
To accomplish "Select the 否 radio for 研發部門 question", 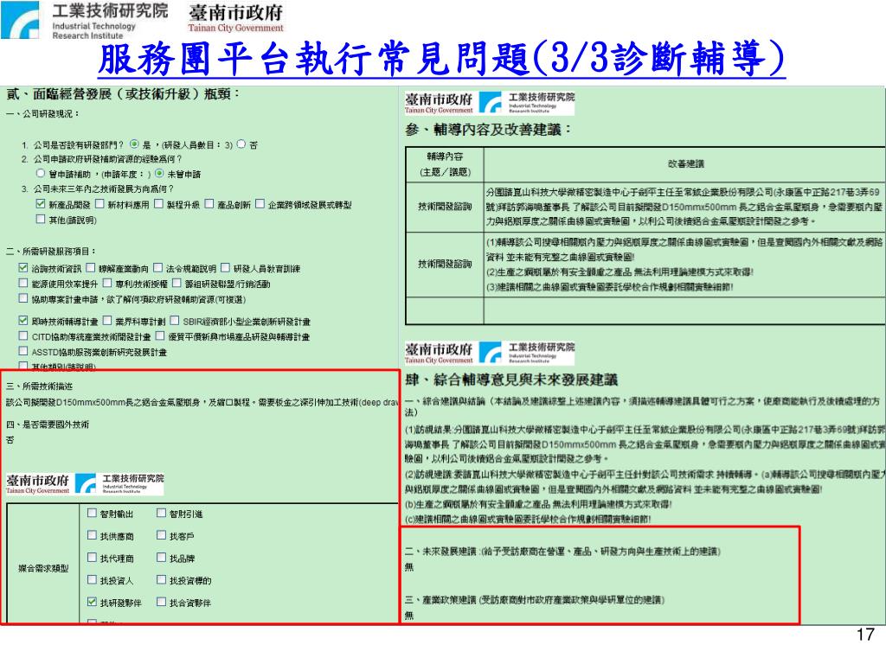I will click(x=241, y=144).
